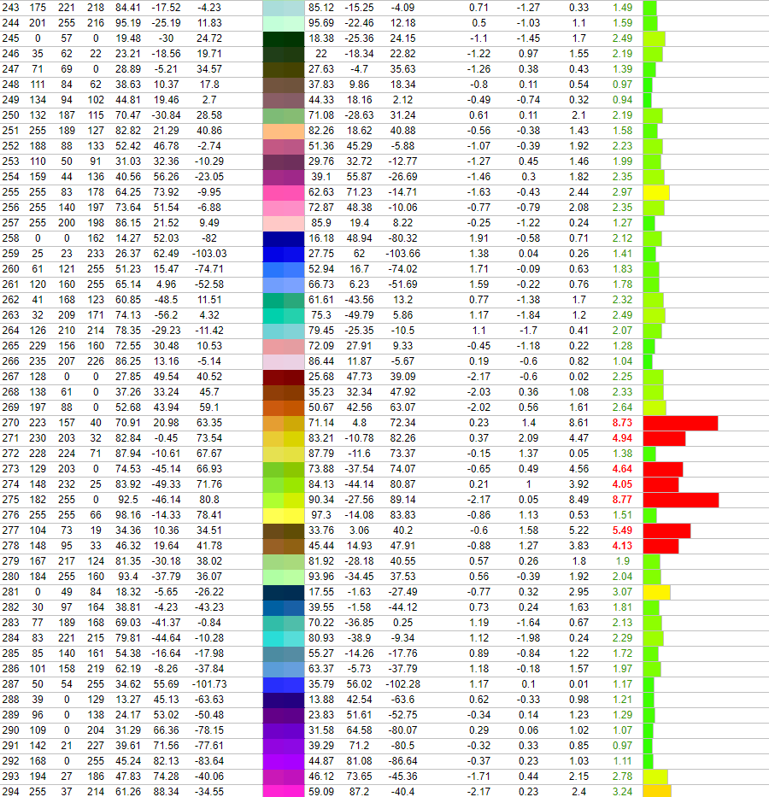Click the value -101.73 in row 287

tap(208, 684)
